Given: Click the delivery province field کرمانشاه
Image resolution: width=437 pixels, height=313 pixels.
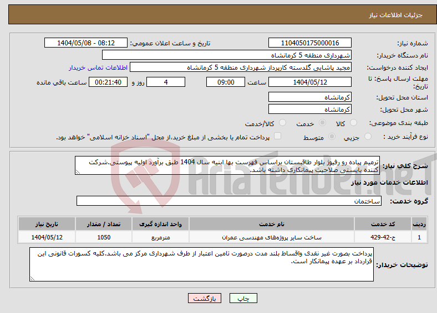Looking at the screenshot, I should coord(310,97).
